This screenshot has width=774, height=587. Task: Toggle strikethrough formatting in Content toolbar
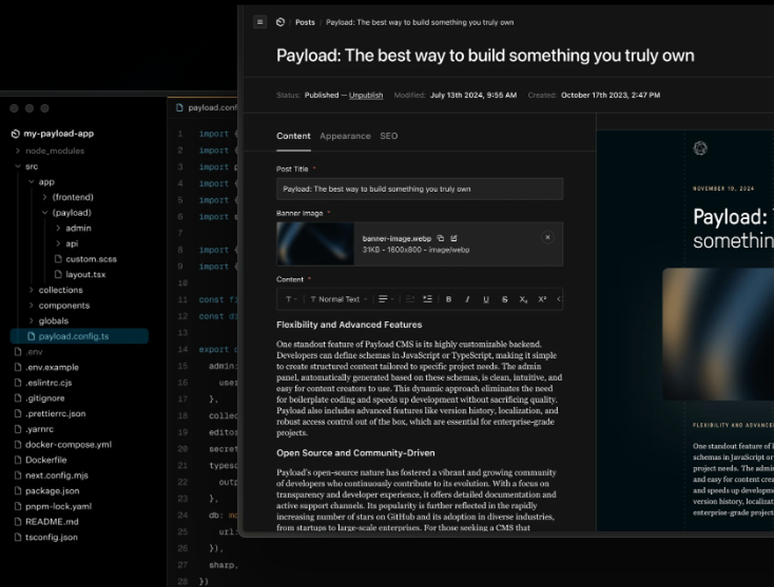point(505,299)
